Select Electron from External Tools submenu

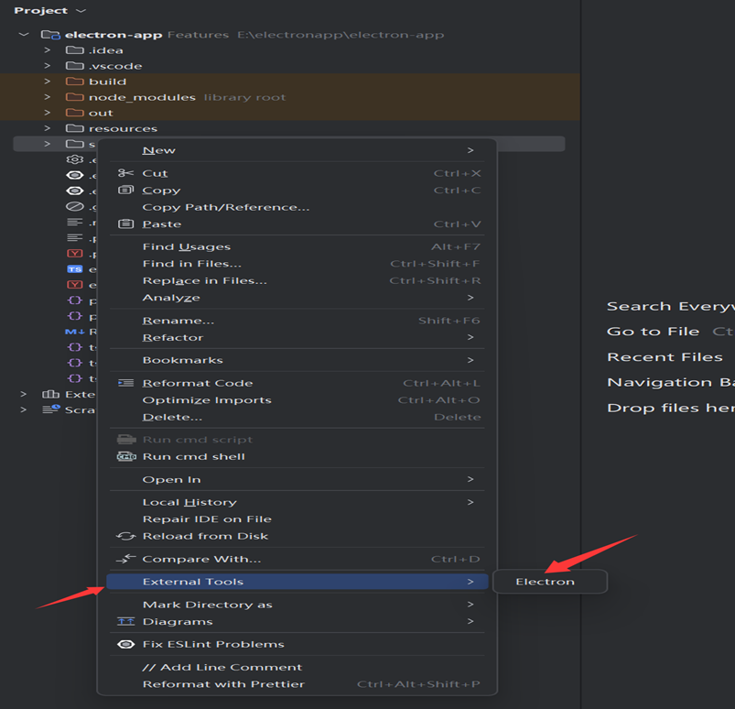coord(546,582)
